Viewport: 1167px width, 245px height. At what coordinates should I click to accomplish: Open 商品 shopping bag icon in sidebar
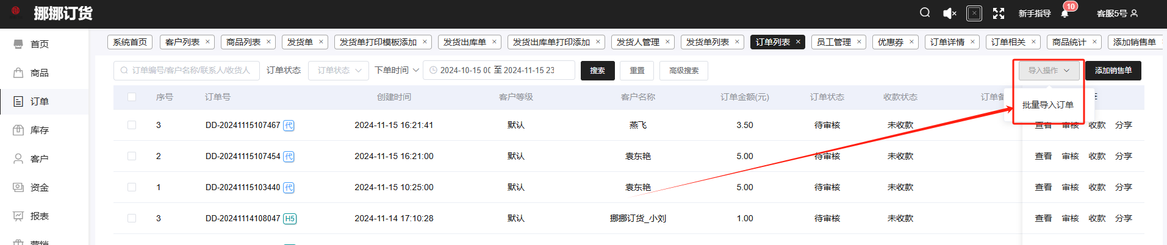click(x=18, y=73)
